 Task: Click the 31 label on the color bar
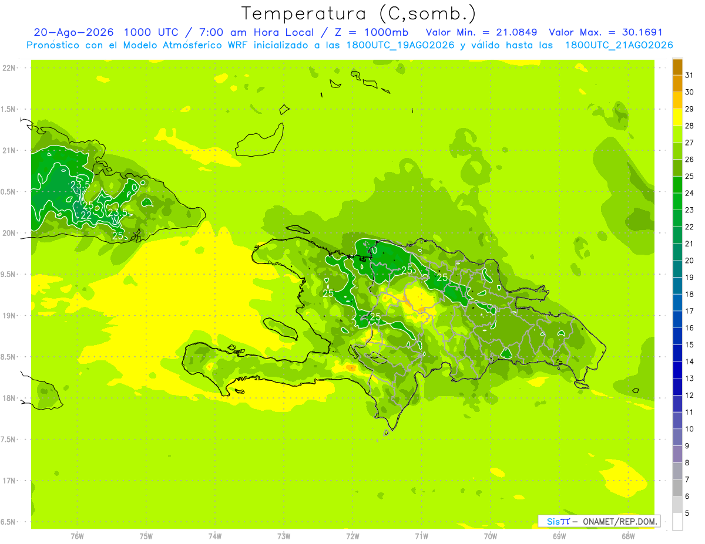pos(690,75)
